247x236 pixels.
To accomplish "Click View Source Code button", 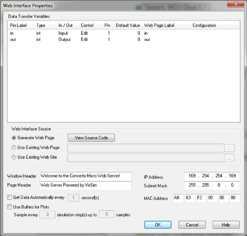I will point(91,138).
